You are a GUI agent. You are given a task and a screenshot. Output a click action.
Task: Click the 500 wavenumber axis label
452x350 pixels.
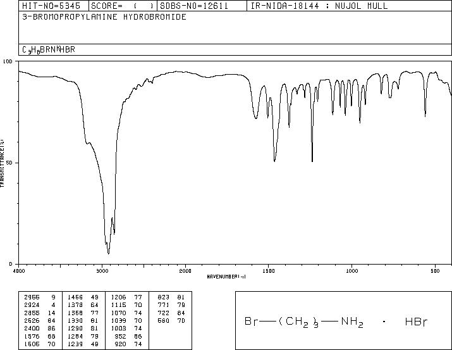(435, 271)
